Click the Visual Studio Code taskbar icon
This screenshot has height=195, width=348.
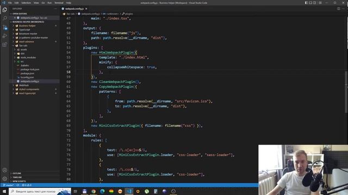(129, 191)
